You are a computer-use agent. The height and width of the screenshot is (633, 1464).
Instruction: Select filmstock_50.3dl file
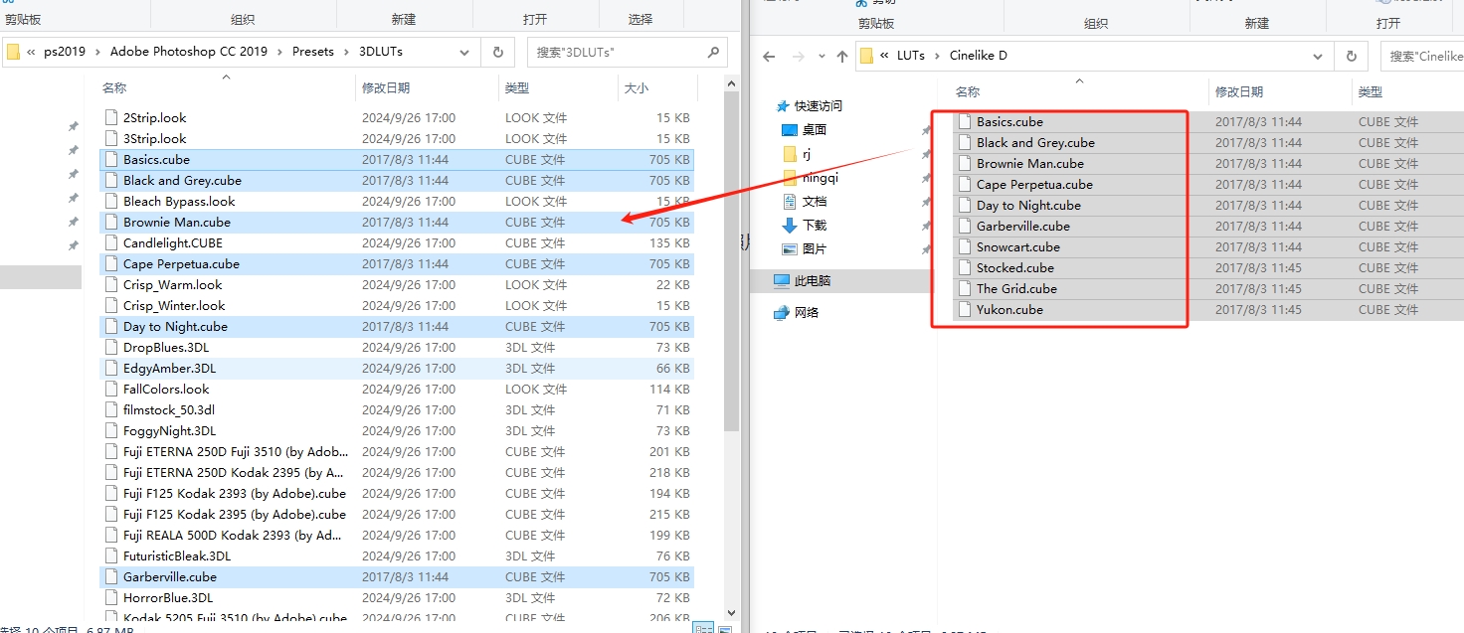pos(397,409)
